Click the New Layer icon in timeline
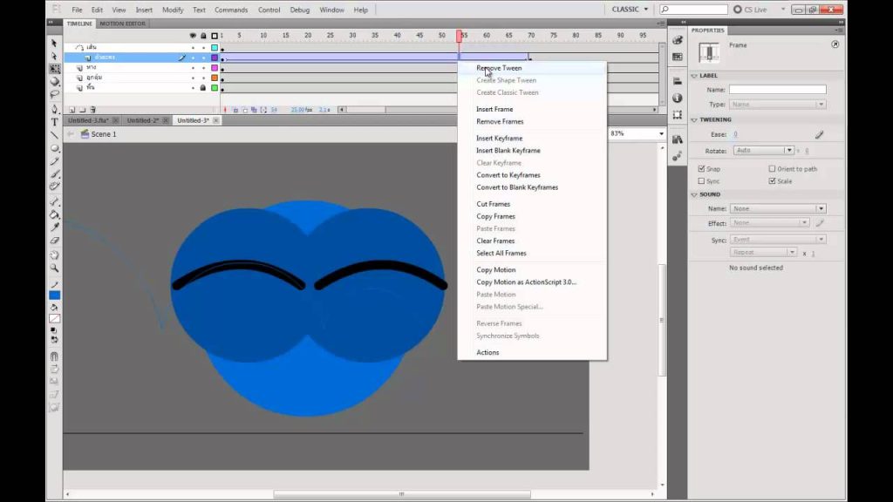This screenshot has height=502, width=893. [x=72, y=110]
